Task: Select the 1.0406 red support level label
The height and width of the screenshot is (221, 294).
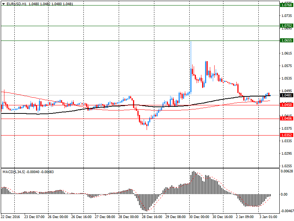Action: pyautogui.click(x=287, y=118)
